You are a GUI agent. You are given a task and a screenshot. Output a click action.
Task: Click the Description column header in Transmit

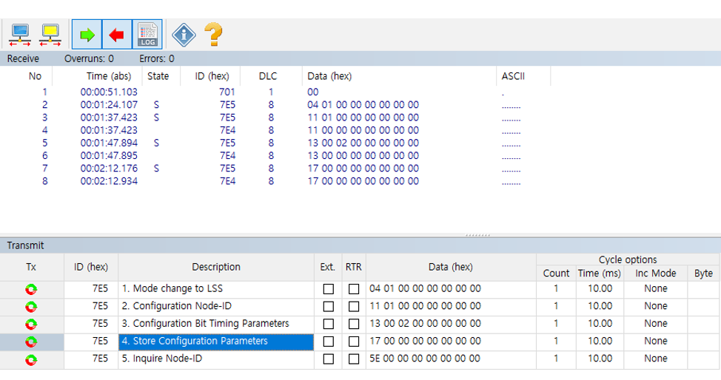pyautogui.click(x=216, y=267)
